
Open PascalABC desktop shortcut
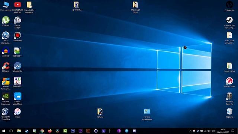(x=17, y=82)
